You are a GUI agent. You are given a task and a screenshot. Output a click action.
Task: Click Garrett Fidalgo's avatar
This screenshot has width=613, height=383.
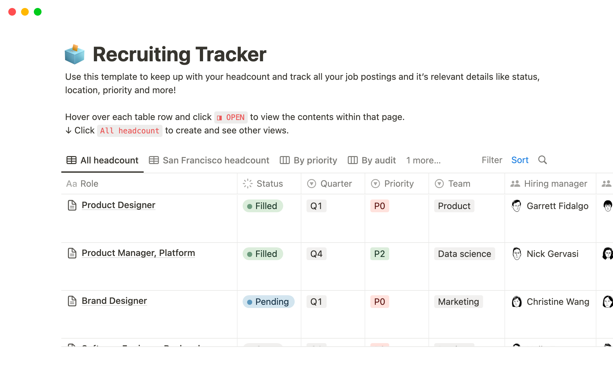(x=516, y=206)
